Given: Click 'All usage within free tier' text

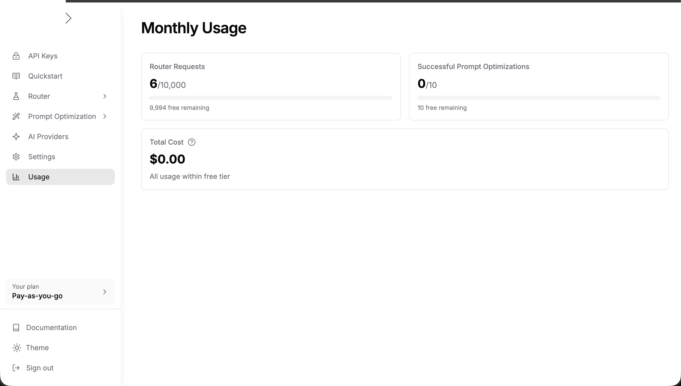Looking at the screenshot, I should [x=190, y=176].
